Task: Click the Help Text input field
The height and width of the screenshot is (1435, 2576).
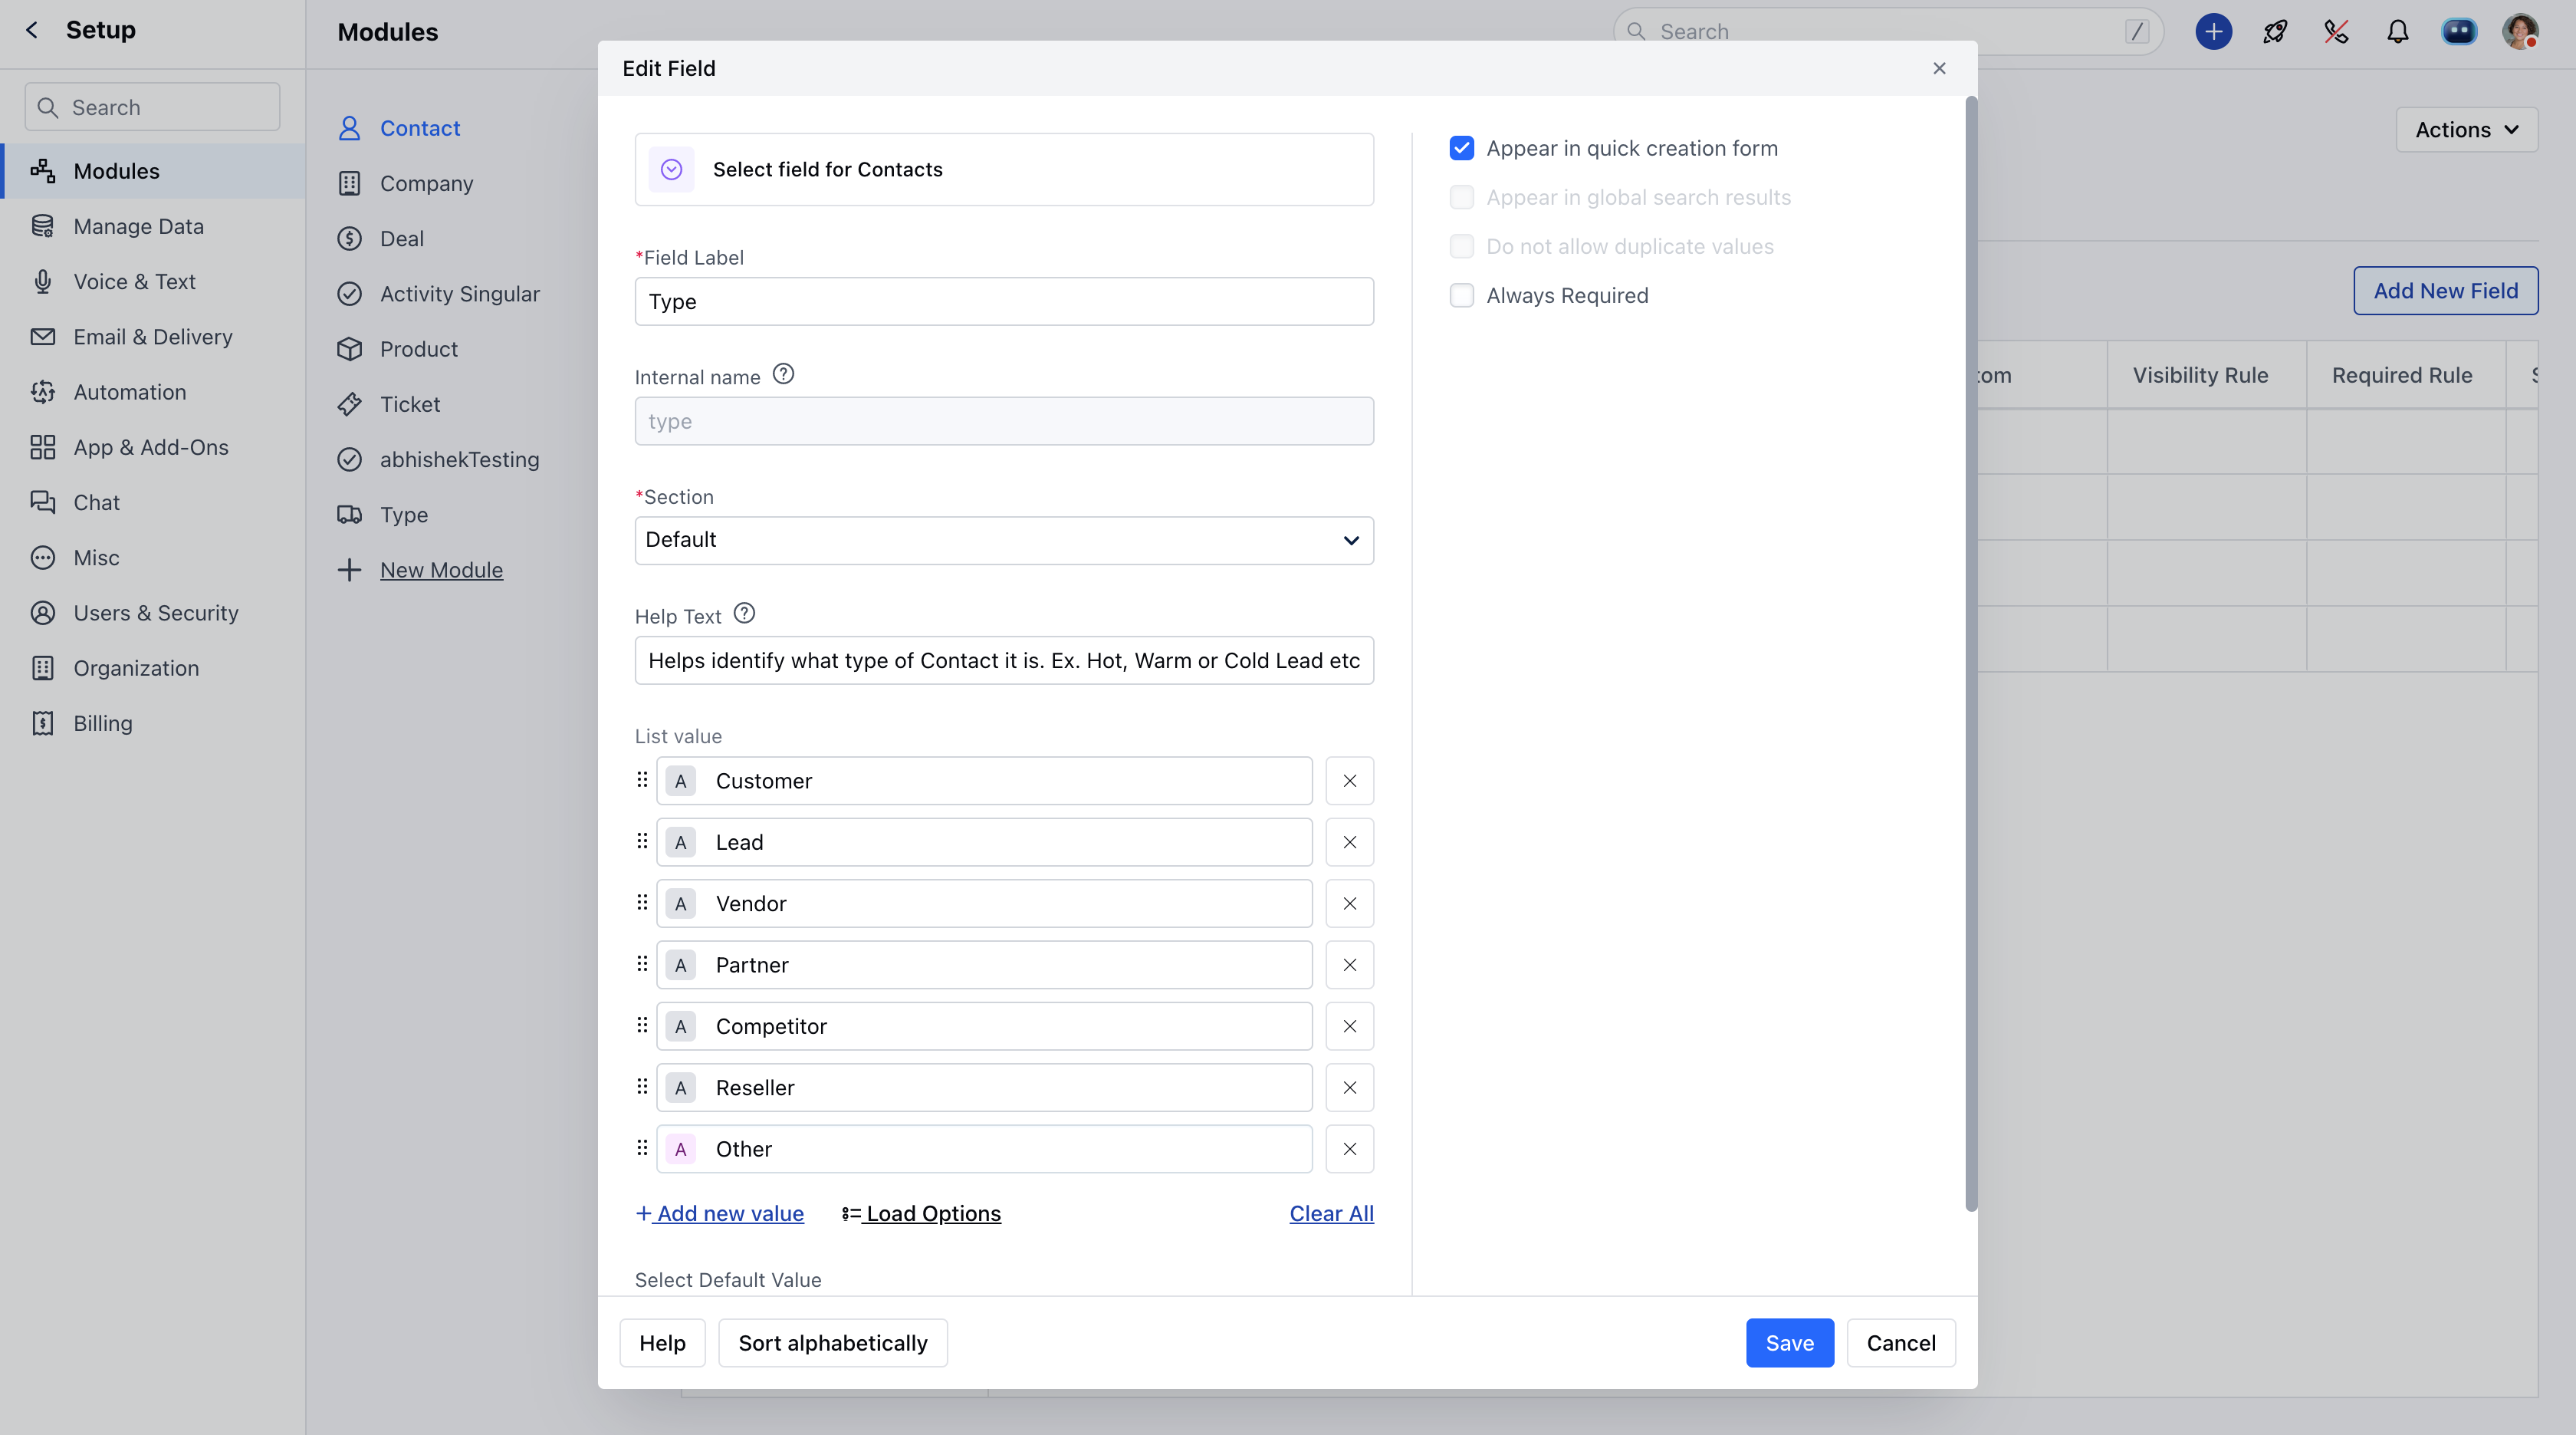Action: click(1004, 660)
